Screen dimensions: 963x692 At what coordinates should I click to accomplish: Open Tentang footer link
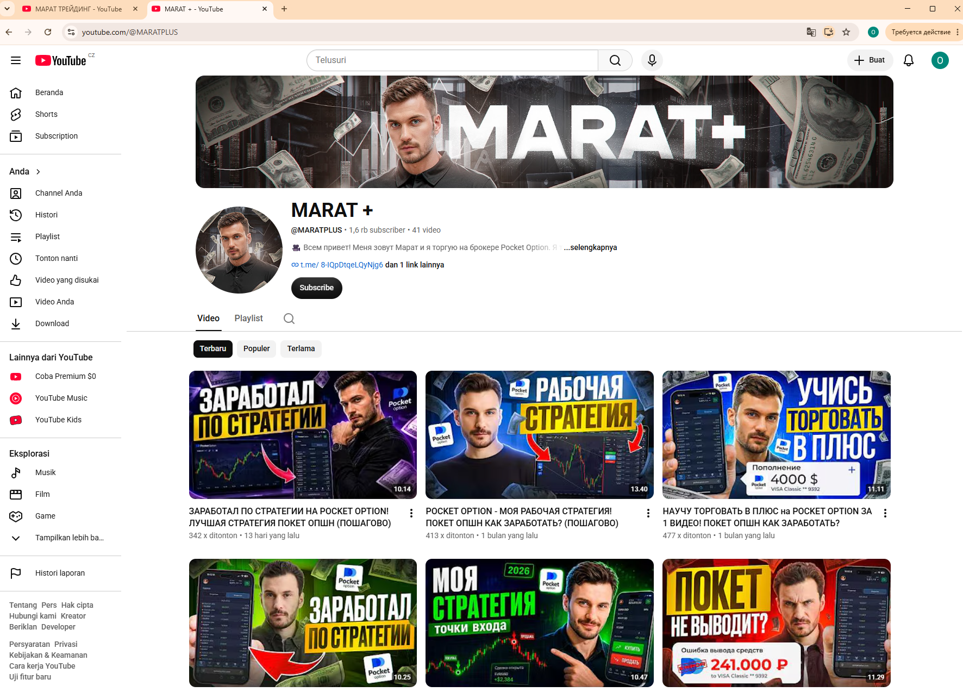[x=23, y=605]
